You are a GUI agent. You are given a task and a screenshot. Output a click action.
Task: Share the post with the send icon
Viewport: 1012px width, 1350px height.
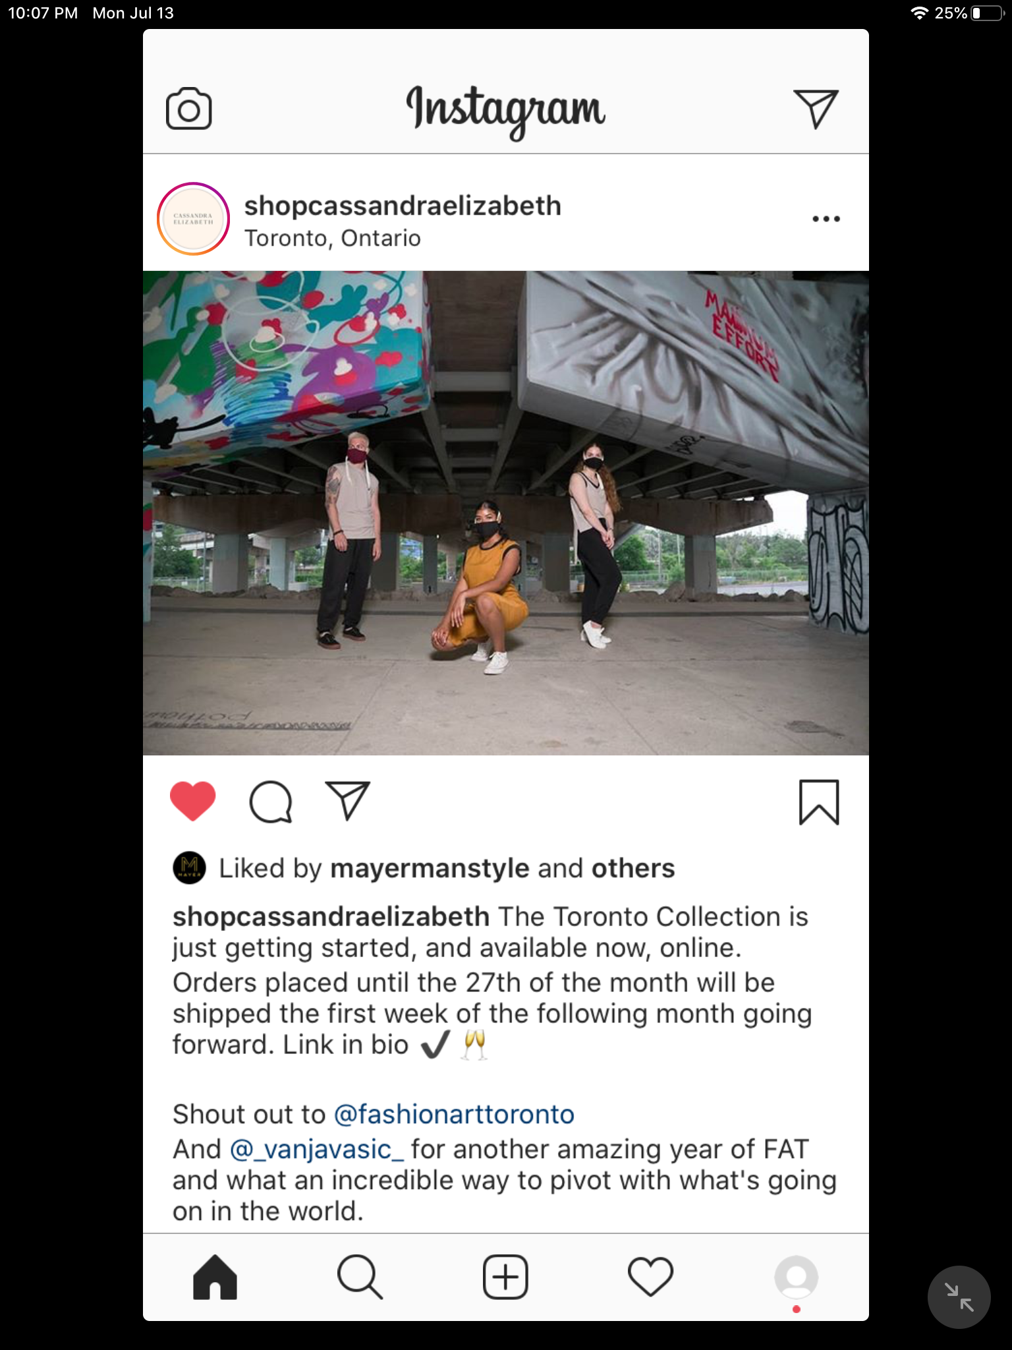347,801
